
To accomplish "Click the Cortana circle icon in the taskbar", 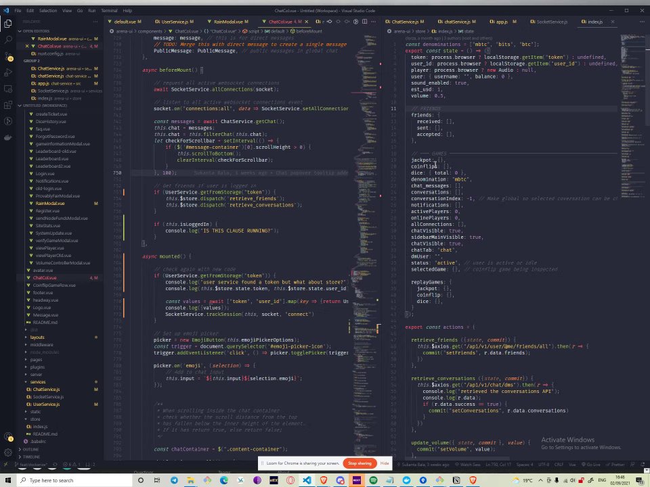I will [x=141, y=480].
